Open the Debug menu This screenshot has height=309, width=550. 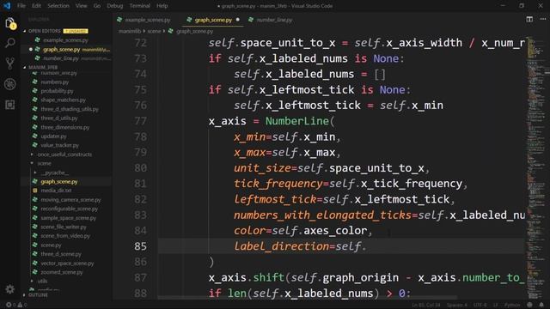pos(114,6)
